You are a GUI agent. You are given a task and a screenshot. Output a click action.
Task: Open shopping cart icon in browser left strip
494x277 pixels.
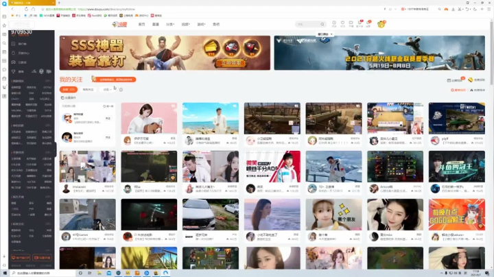(4, 87)
